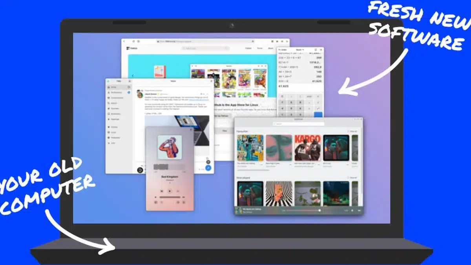Click the Flathub search apps field
This screenshot has width=471, height=265.
[206, 48]
